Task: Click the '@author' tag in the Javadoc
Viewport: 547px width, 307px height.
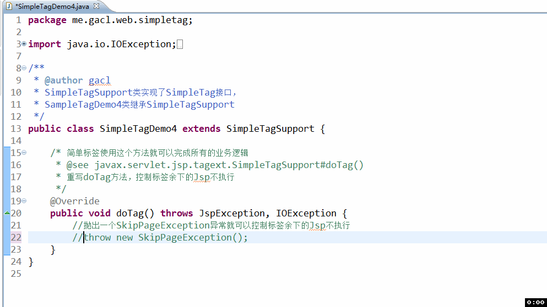Action: coord(63,80)
